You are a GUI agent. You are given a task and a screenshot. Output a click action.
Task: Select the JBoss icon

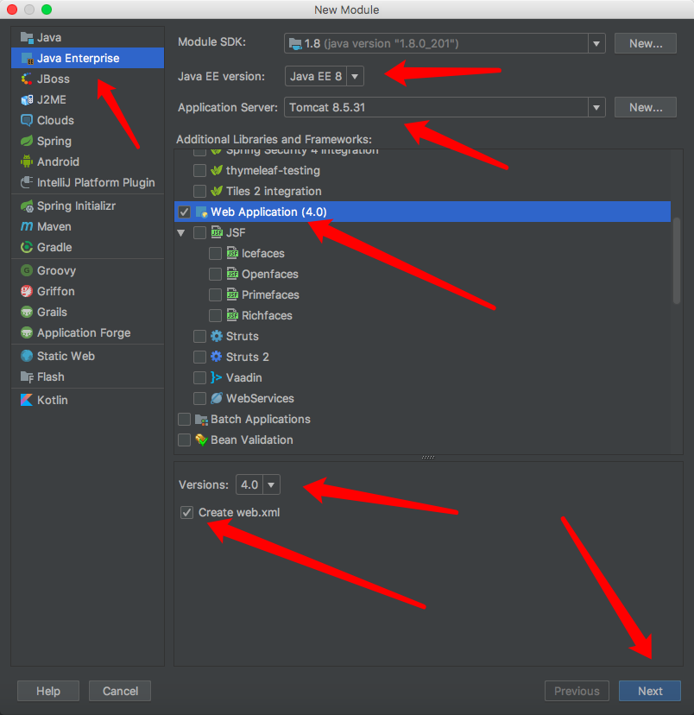click(x=27, y=79)
